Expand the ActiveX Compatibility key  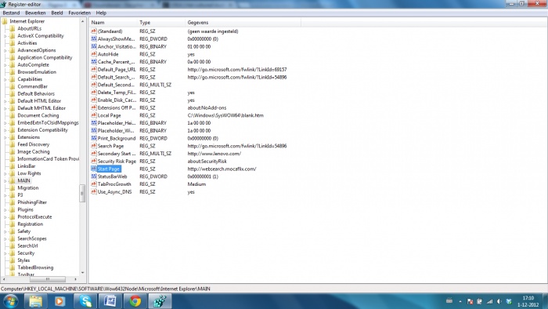tap(5, 36)
